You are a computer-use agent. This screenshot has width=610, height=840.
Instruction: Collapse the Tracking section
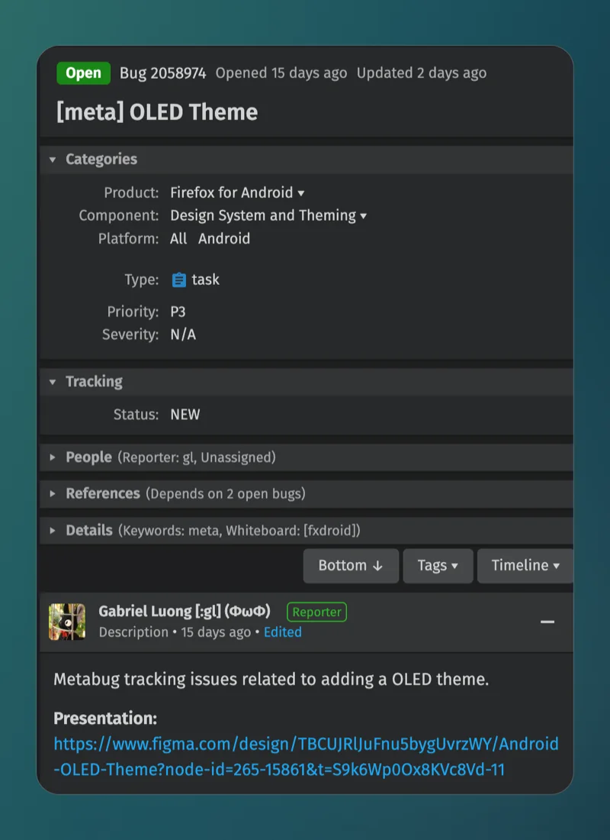coord(53,382)
